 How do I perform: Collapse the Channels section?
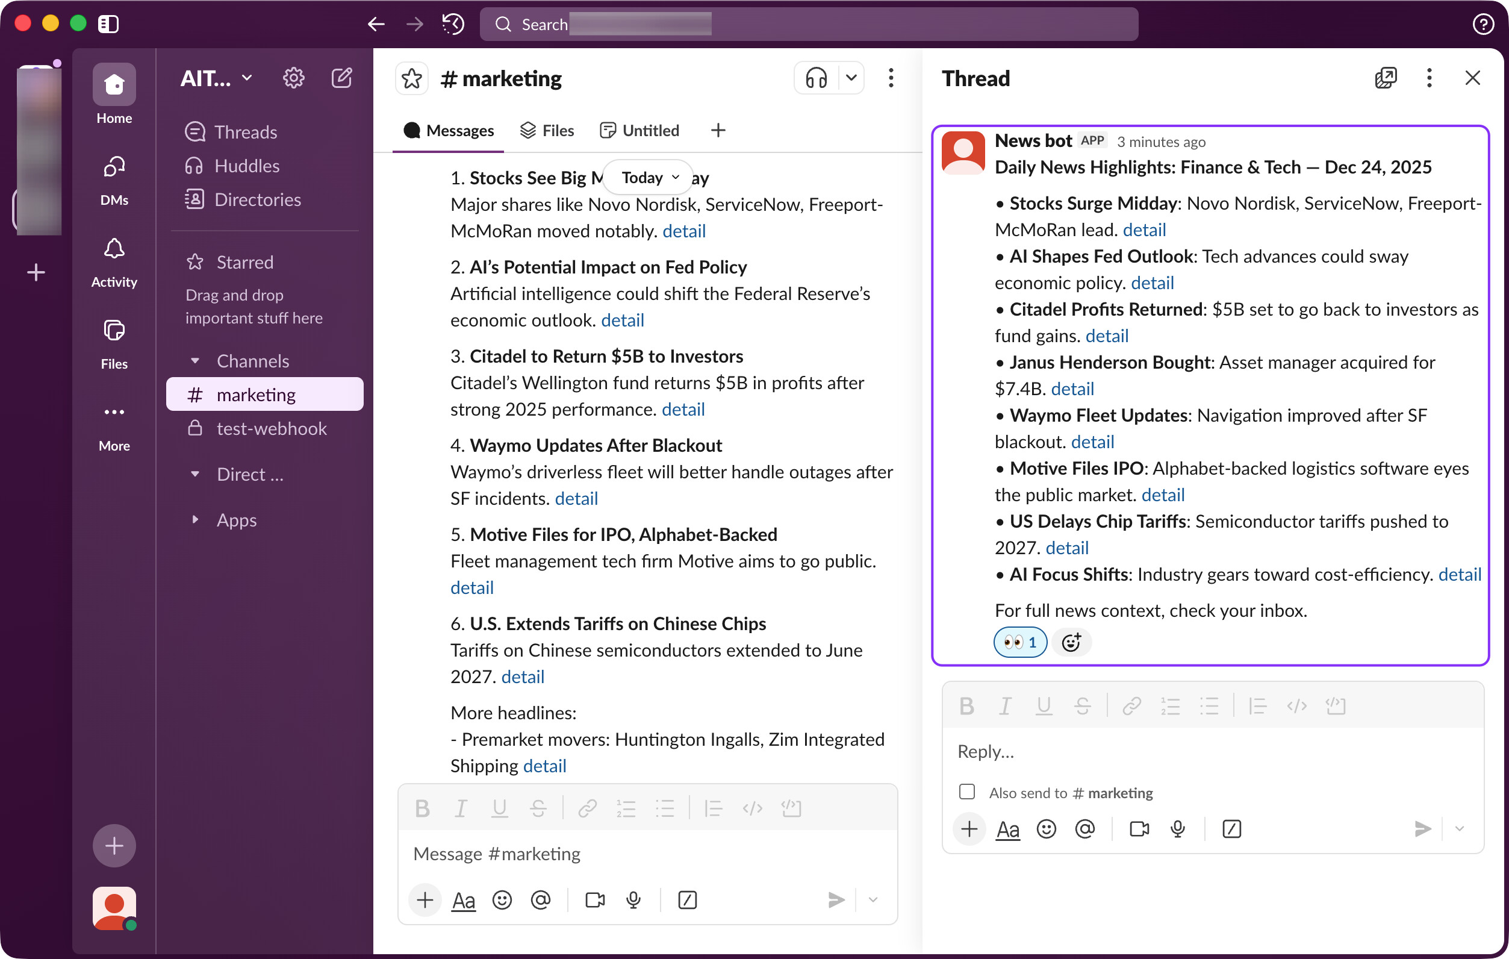pos(195,361)
